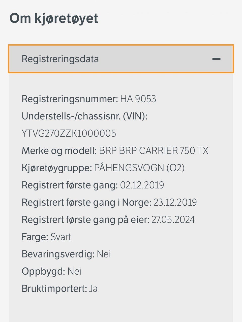The height and width of the screenshot is (322, 242).
Task: Collapse Registreringsdata using the minus icon
Action: pyautogui.click(x=216, y=59)
